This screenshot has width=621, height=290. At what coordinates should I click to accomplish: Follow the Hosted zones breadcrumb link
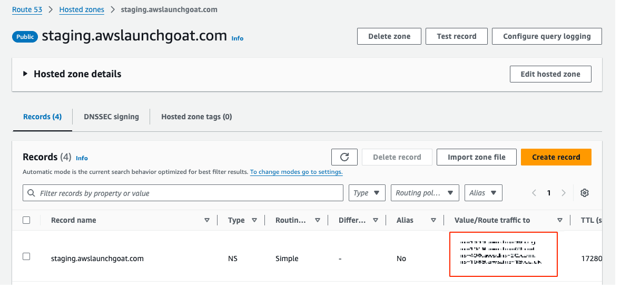click(82, 9)
